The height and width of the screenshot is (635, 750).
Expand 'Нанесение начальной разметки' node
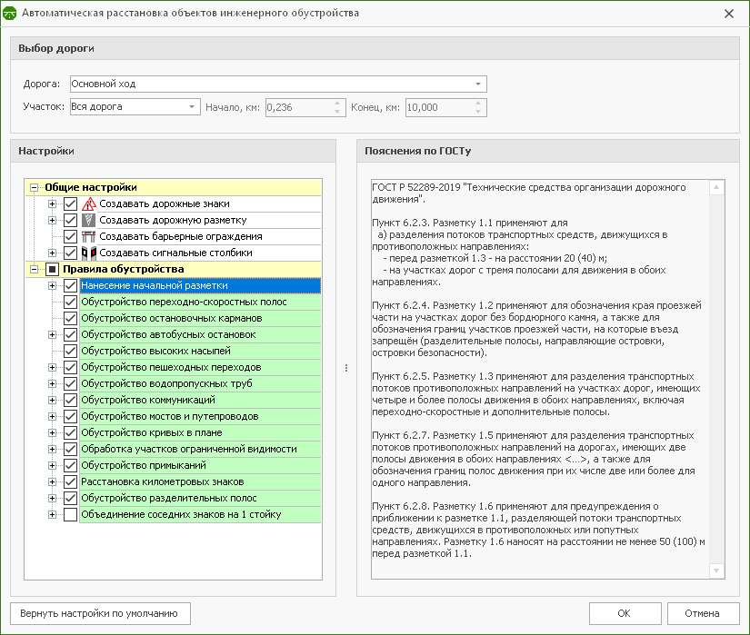tap(52, 286)
